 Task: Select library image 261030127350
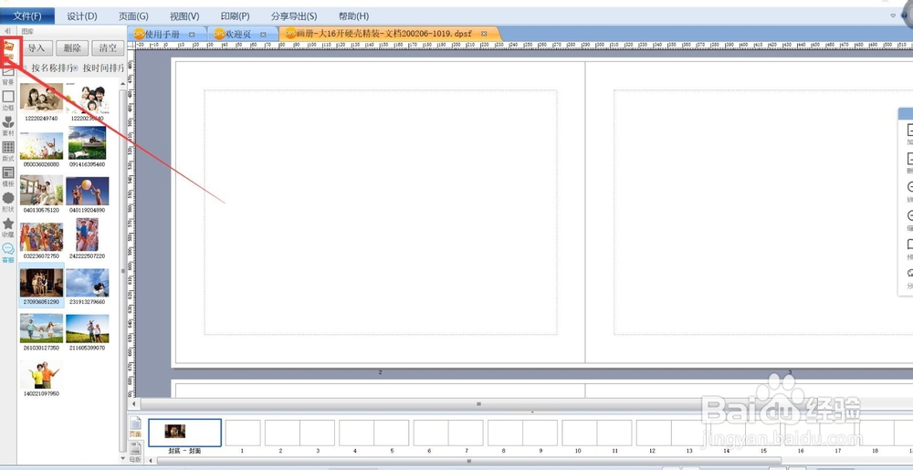41,332
